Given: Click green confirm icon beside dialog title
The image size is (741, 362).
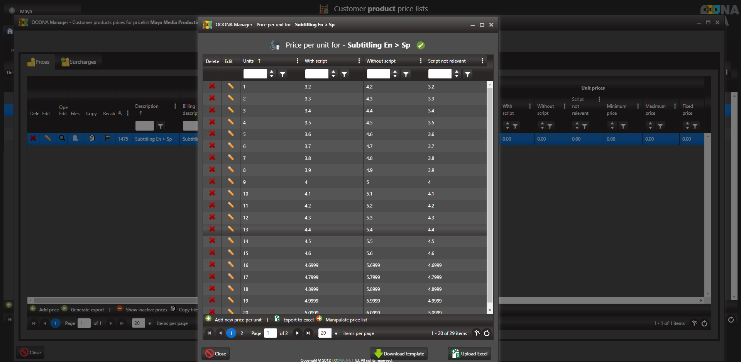Looking at the screenshot, I should click(421, 45).
